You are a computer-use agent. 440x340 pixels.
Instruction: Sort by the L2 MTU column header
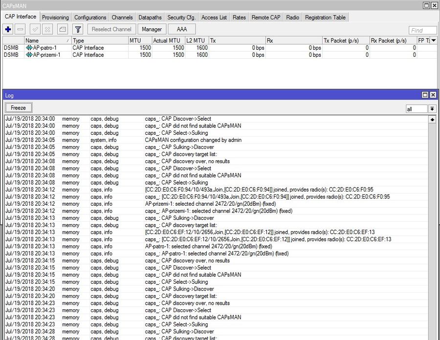tap(197, 41)
